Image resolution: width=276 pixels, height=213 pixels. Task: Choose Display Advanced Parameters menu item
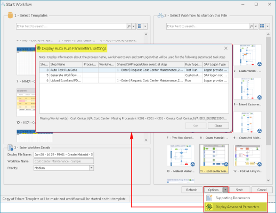tap(236, 207)
